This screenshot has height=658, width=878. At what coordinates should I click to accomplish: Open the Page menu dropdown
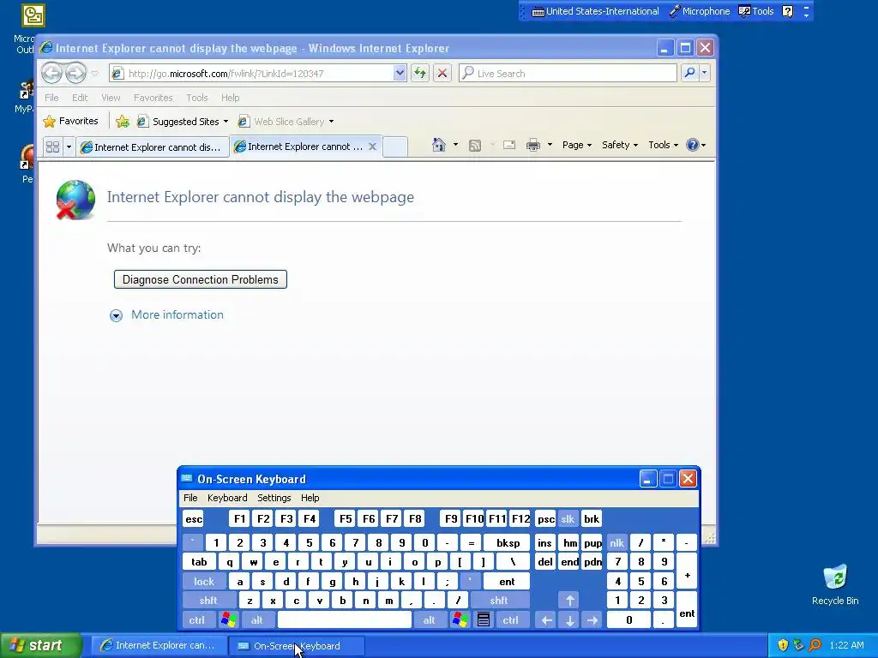(577, 145)
